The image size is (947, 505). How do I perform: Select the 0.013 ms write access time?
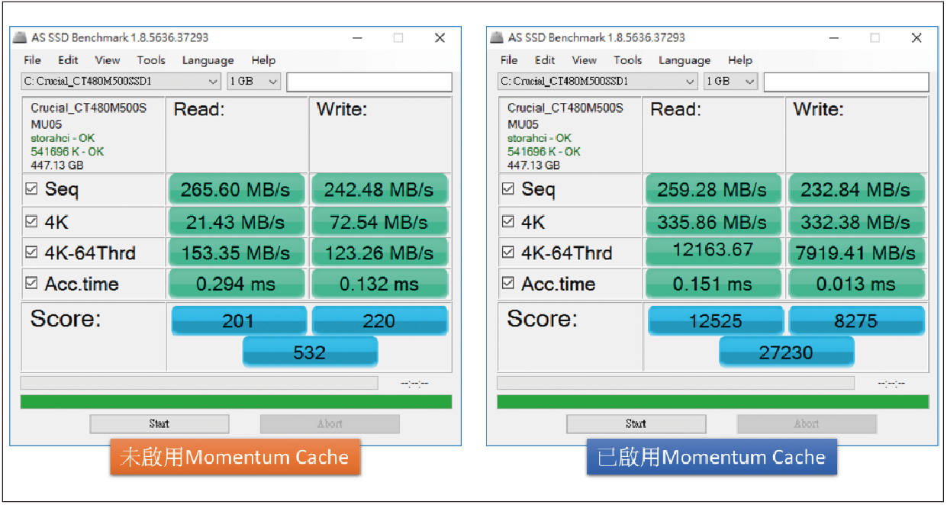[856, 284]
